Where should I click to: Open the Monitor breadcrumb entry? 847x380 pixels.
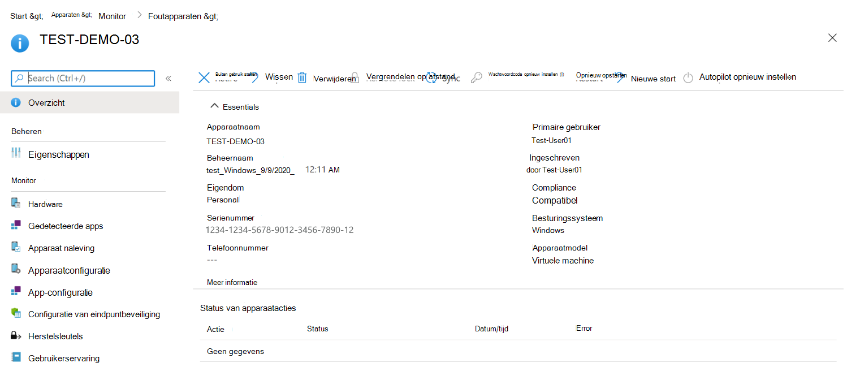pos(111,16)
